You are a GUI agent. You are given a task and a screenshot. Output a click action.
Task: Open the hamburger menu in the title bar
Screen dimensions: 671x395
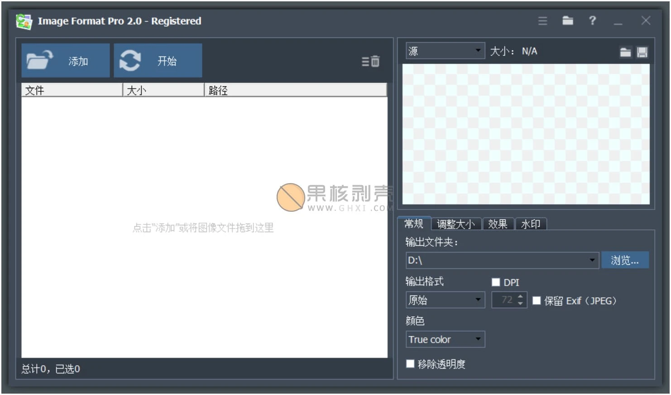click(542, 20)
